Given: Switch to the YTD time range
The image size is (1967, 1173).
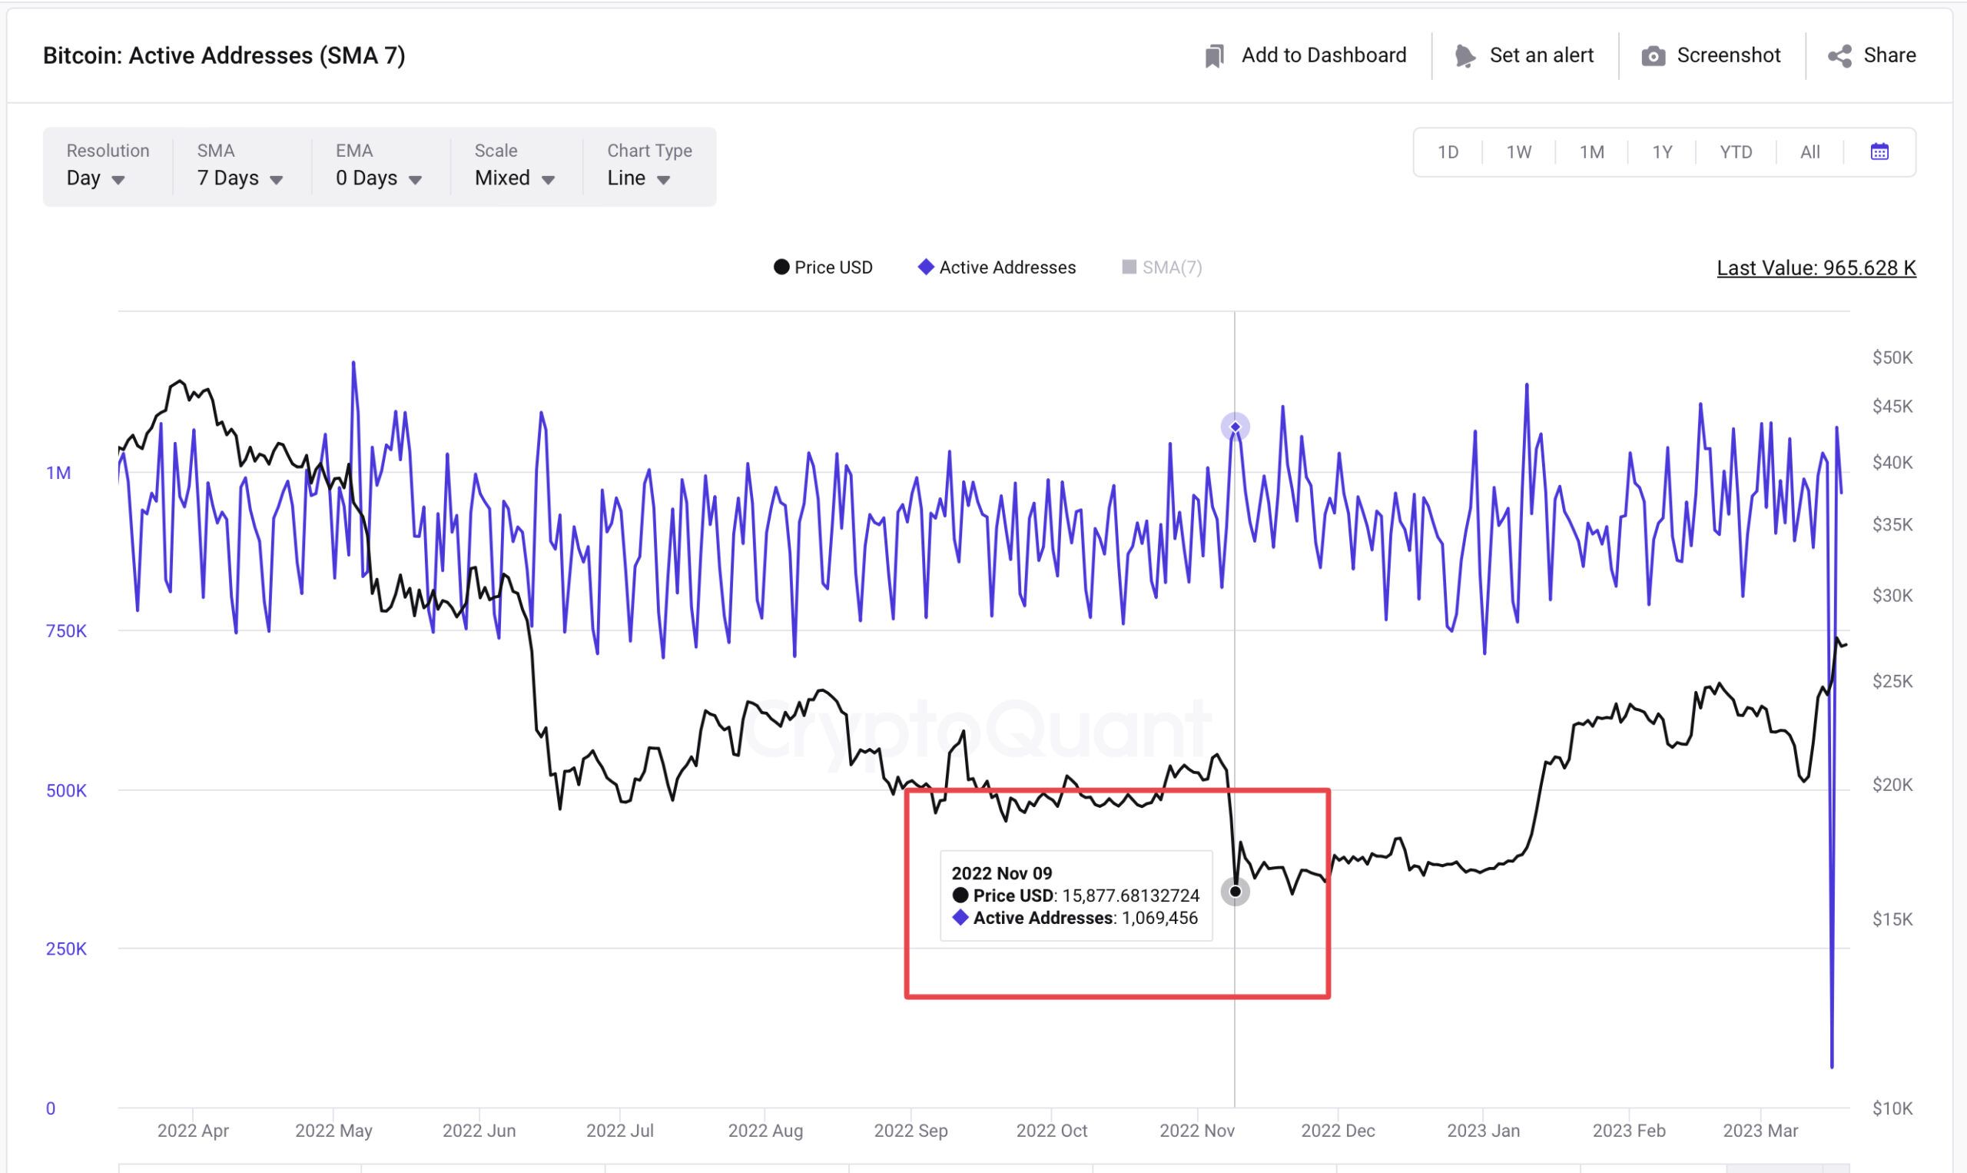Looking at the screenshot, I should [x=1736, y=151].
